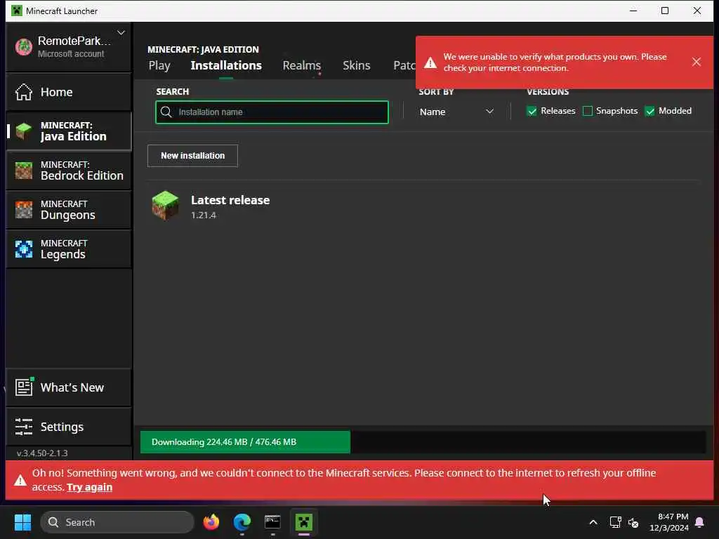This screenshot has width=719, height=539.
Task: Open Firefox from the taskbar
Action: (211, 522)
